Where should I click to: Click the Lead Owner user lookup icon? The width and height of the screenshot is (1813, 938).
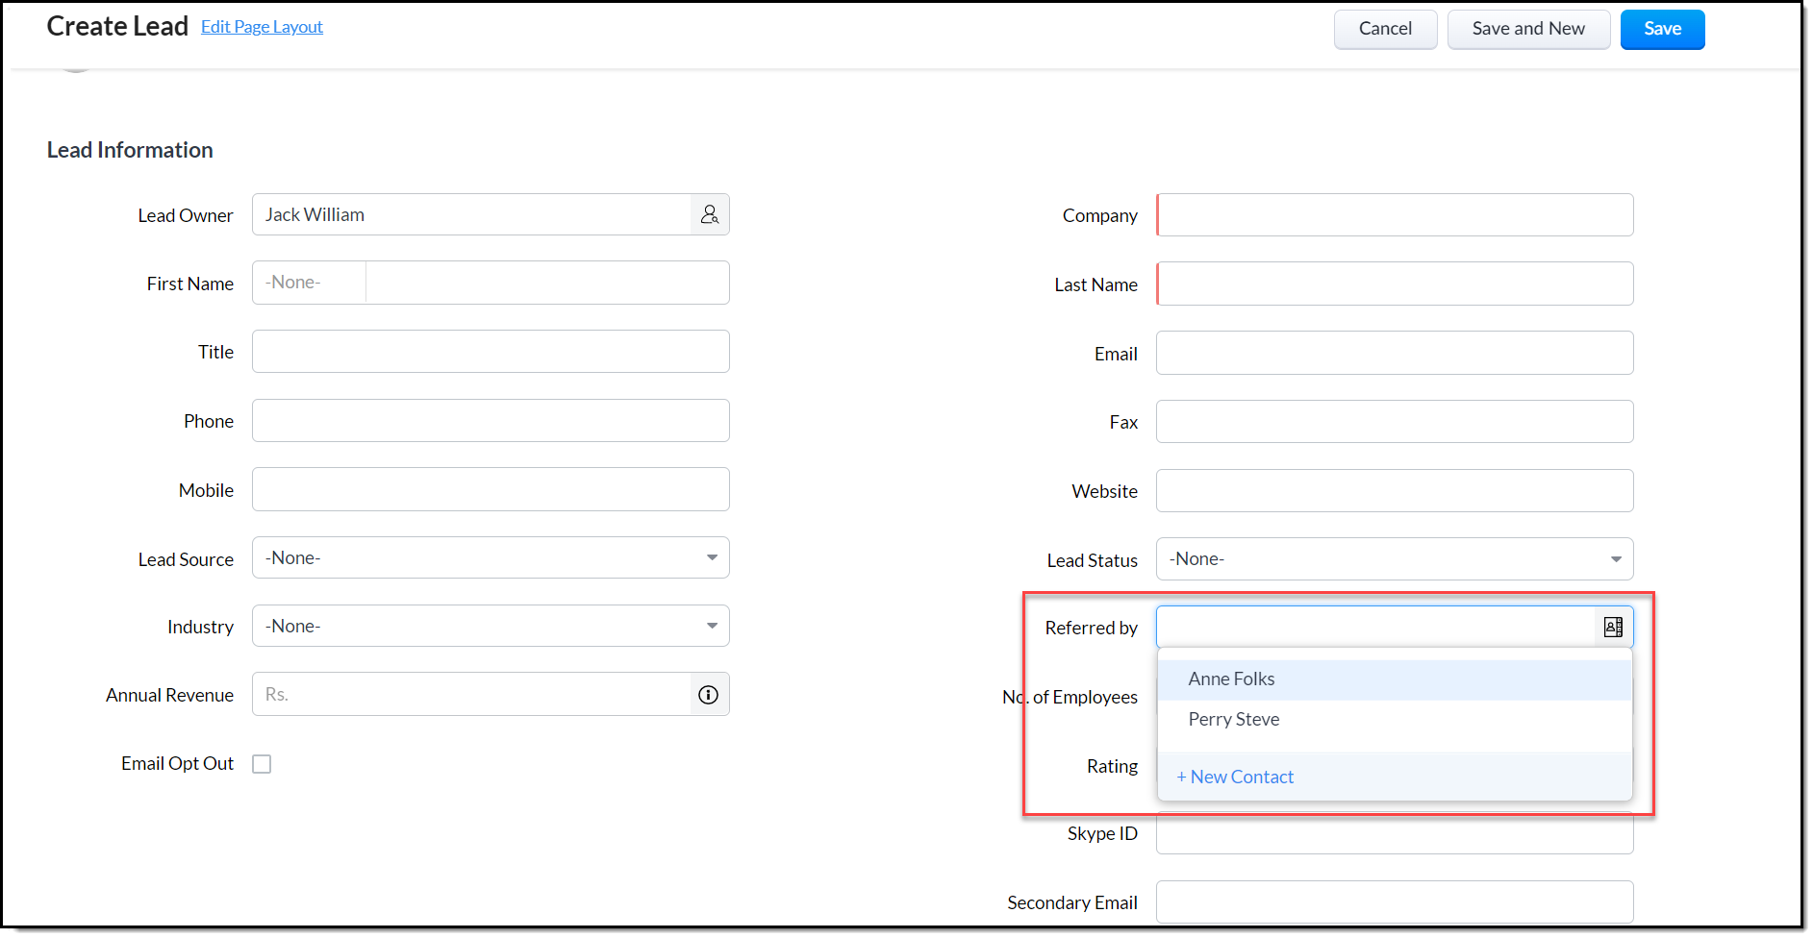[709, 215]
